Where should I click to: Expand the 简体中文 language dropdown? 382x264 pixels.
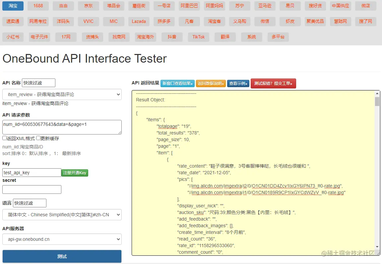click(x=62, y=215)
